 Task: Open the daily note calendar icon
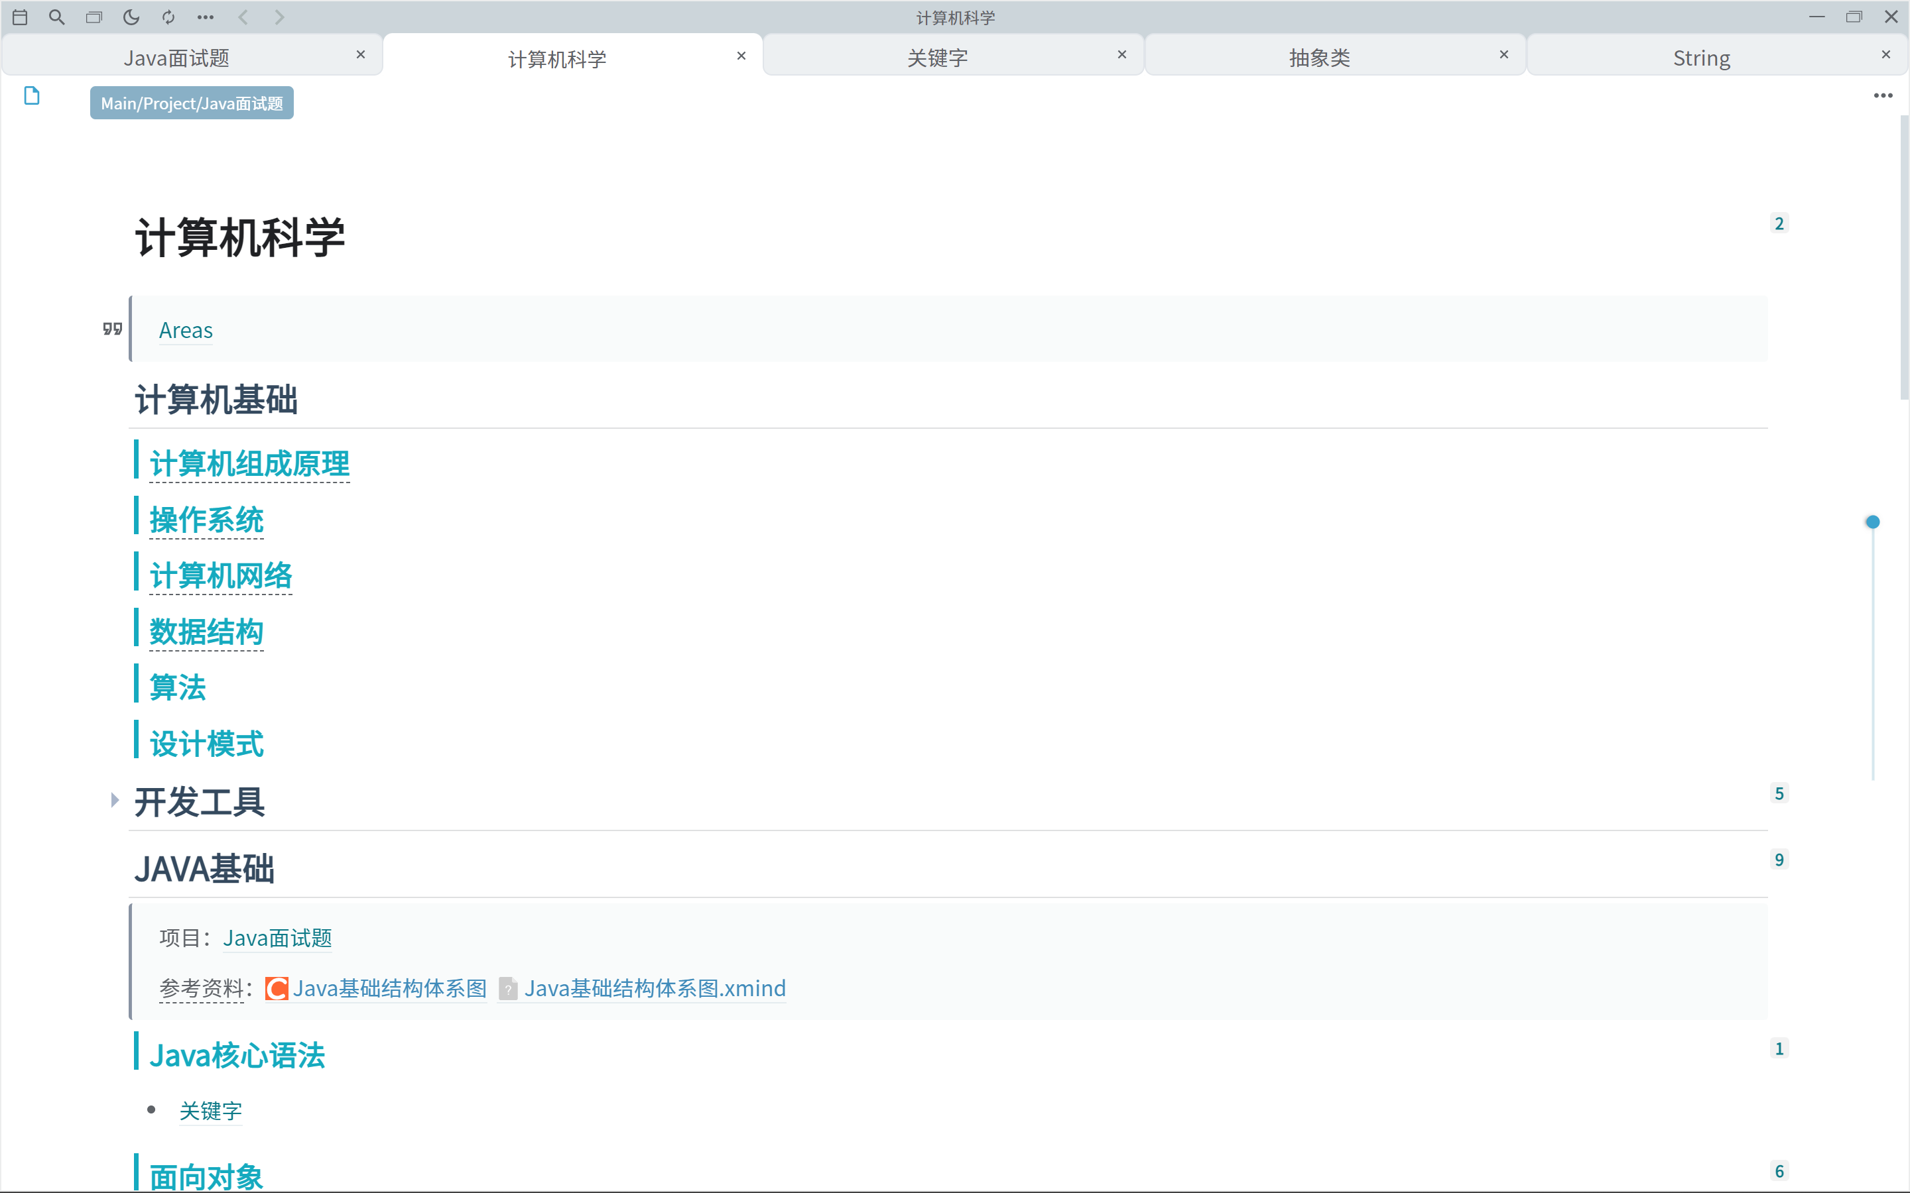pyautogui.click(x=21, y=17)
